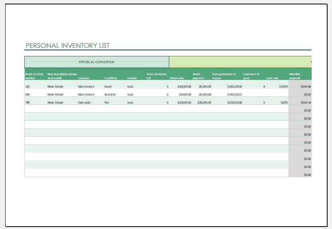Click the Condition column header
This screenshot has height=229, width=332.
coord(111,78)
